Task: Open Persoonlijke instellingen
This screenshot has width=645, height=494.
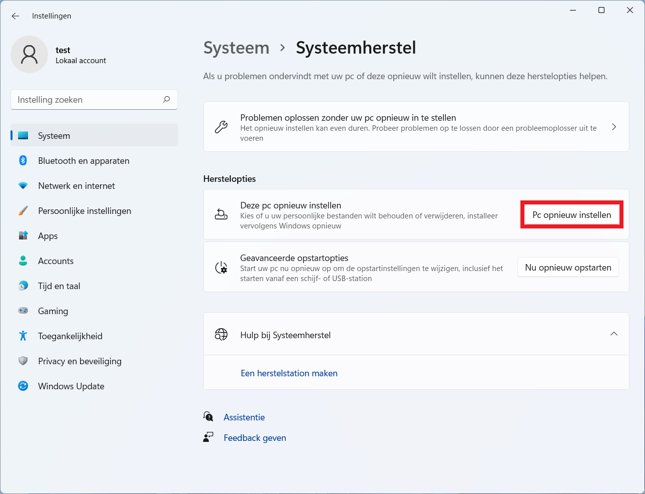Action: coord(94,210)
